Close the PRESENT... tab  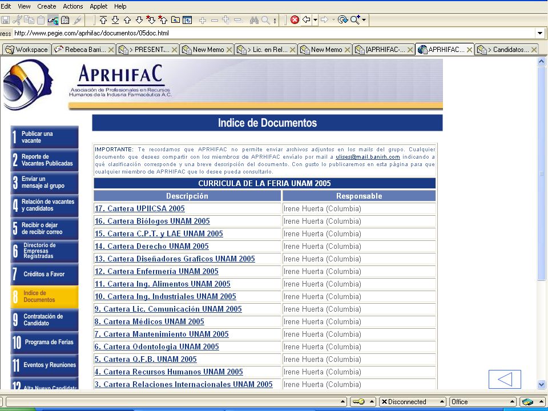[174, 50]
